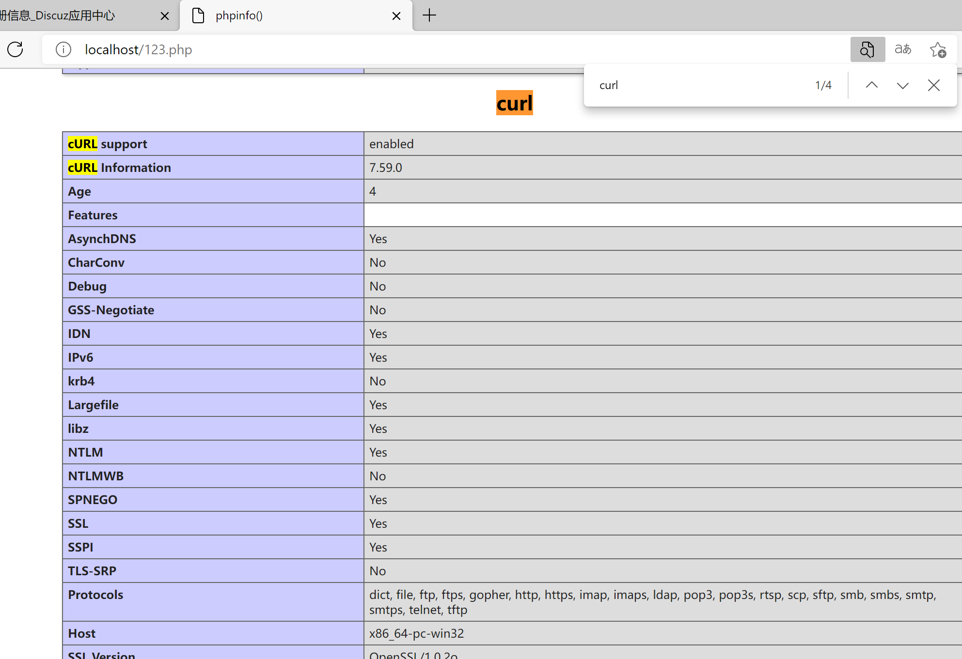The image size is (962, 659).
Task: Close the phpinfo() tab
Action: 396,16
